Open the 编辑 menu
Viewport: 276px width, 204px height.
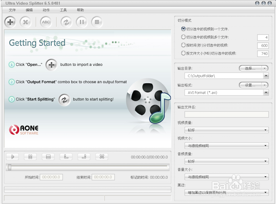[x=29, y=10]
